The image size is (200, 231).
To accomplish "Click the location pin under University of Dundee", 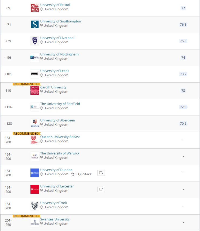I will click(x=42, y=174).
